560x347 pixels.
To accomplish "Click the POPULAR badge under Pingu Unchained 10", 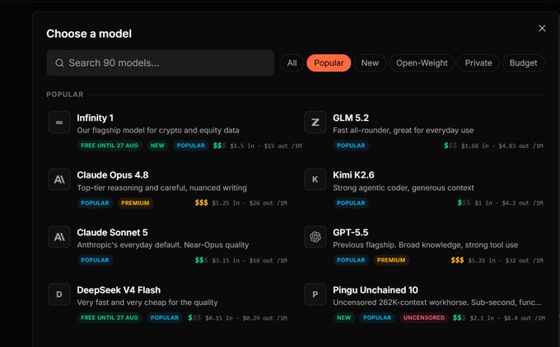I will point(377,317).
